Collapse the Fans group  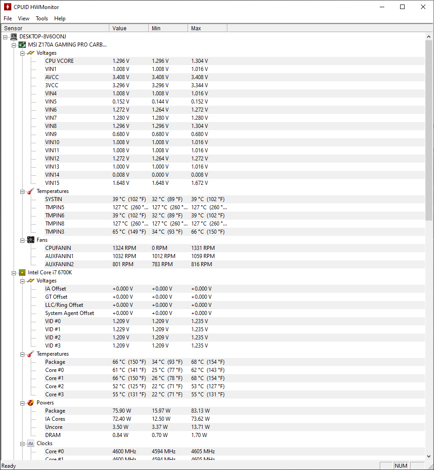[x=22, y=240]
